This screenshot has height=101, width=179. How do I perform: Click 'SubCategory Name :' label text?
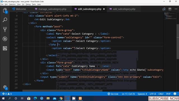point(85,66)
